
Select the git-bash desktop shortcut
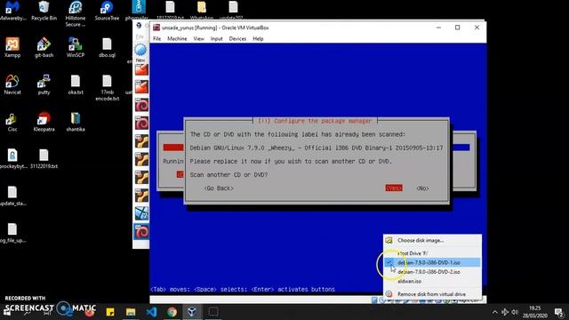44,47
